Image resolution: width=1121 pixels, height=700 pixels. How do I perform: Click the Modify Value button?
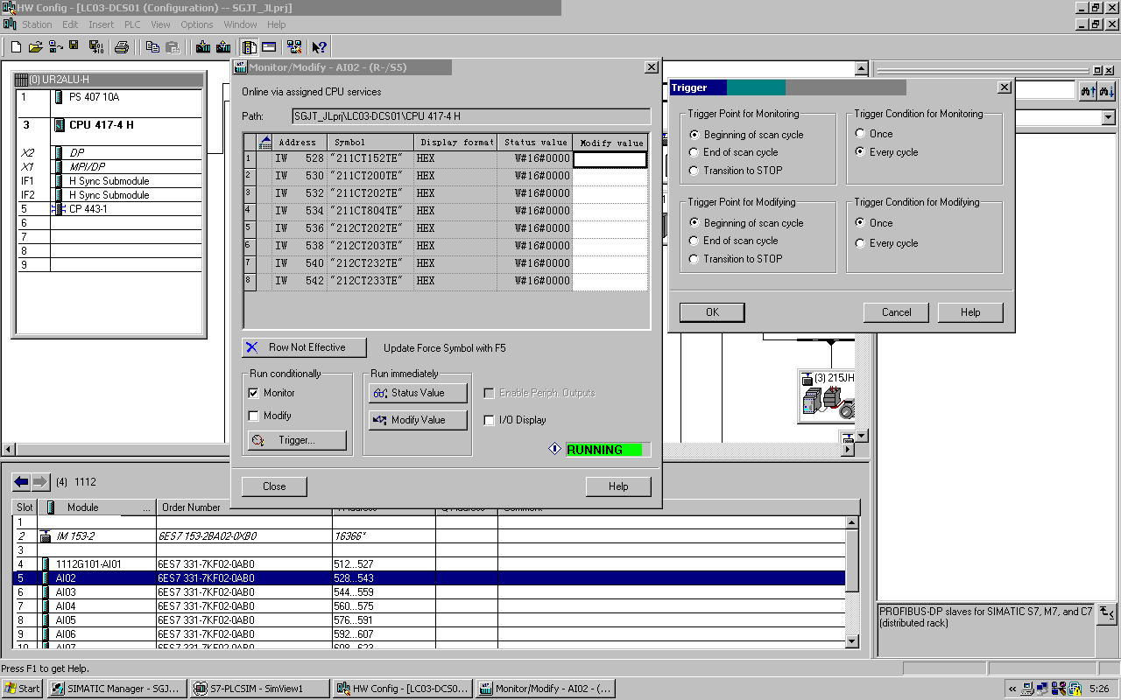tap(419, 420)
